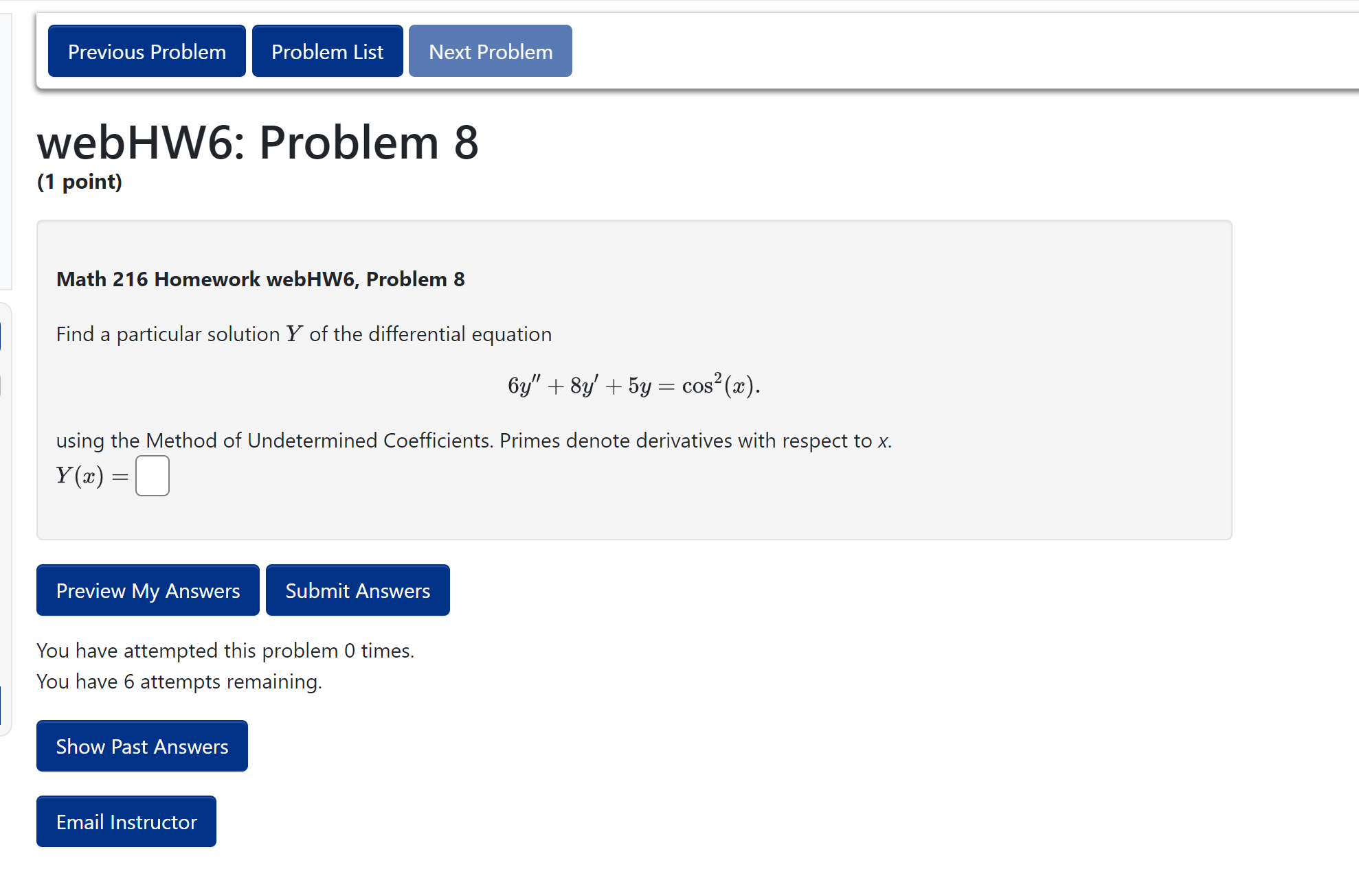Click the Submit Answers icon

pos(356,591)
